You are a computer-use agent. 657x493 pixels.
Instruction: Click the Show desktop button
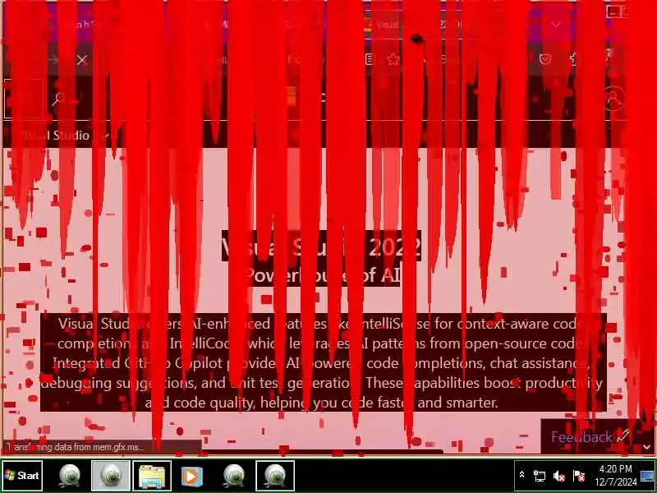(x=647, y=476)
